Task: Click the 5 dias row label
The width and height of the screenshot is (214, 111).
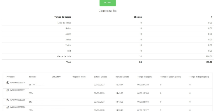Action: tap(68, 28)
